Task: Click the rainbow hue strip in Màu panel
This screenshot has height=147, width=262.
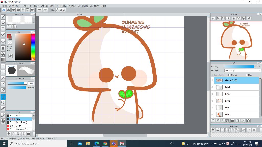Action: [33, 47]
